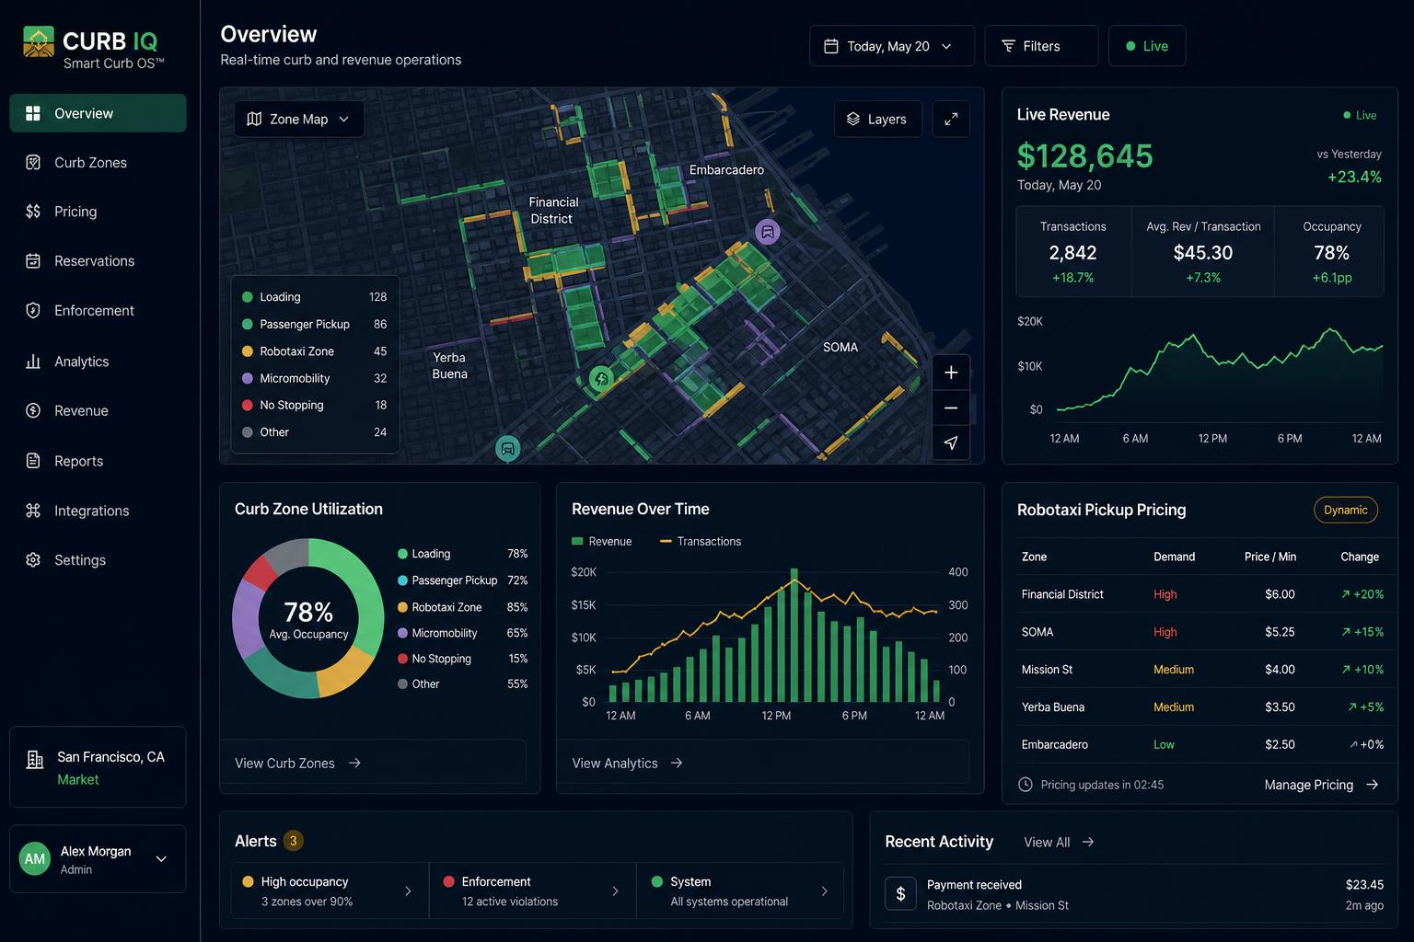The height and width of the screenshot is (942, 1414).
Task: Expand the System alert chevron
Action: pyautogui.click(x=824, y=890)
